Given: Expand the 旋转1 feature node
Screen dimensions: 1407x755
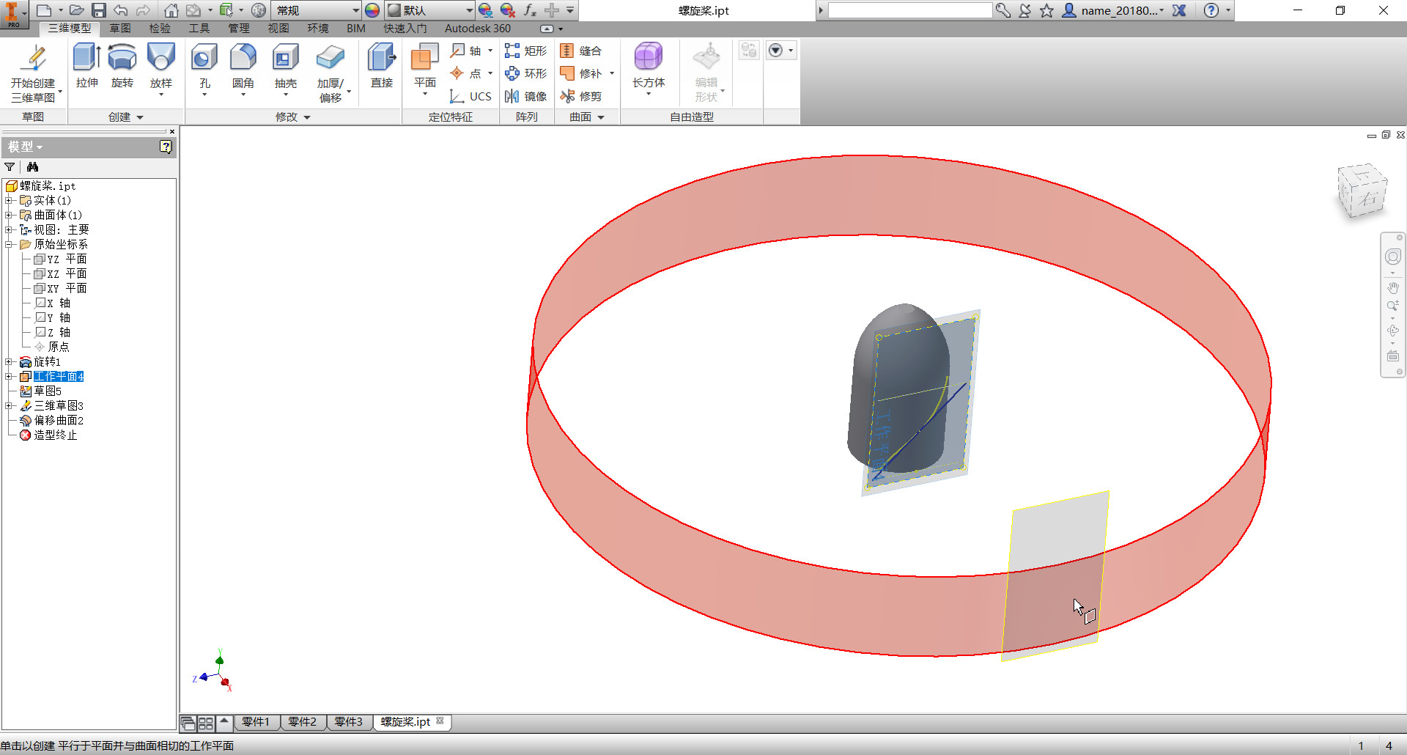Looking at the screenshot, I should (9, 361).
